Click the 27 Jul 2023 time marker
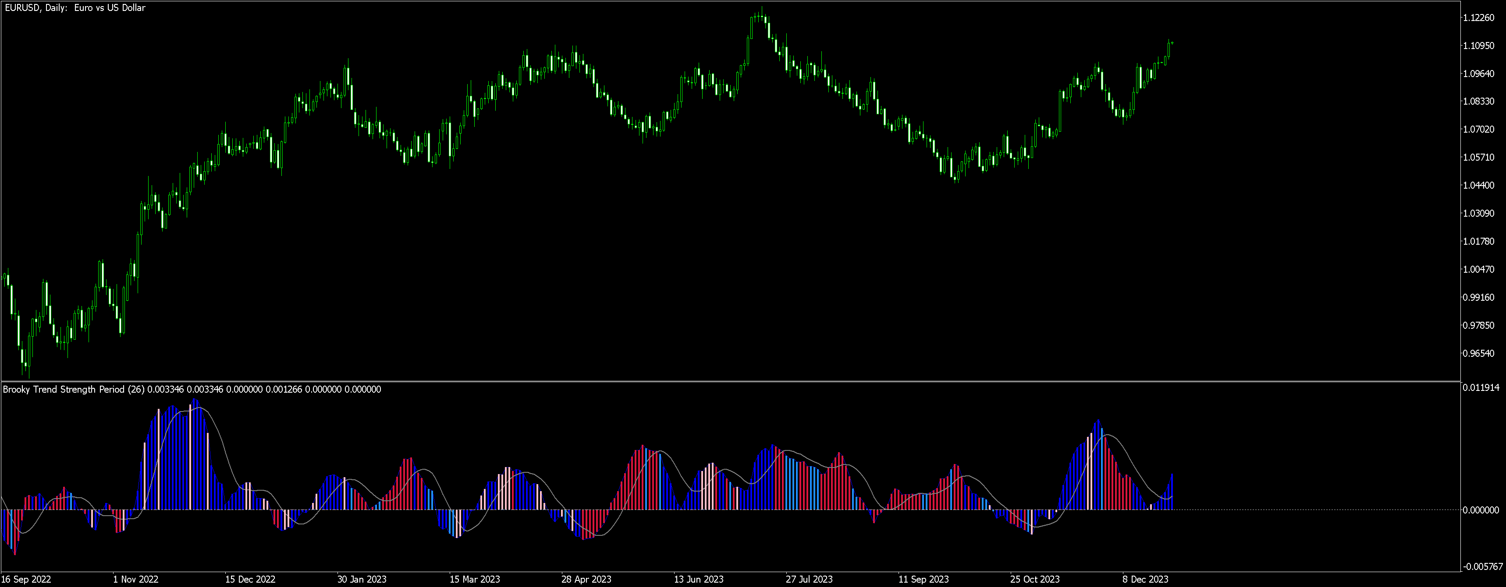 809,580
